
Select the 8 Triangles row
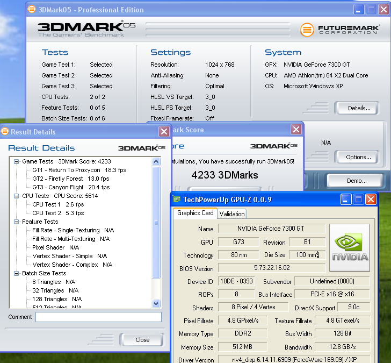click(x=54, y=282)
